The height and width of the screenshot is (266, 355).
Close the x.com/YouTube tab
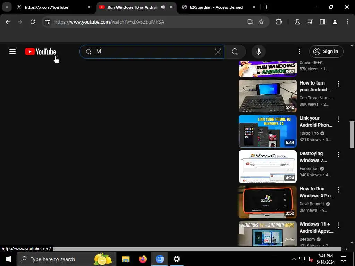click(89, 7)
